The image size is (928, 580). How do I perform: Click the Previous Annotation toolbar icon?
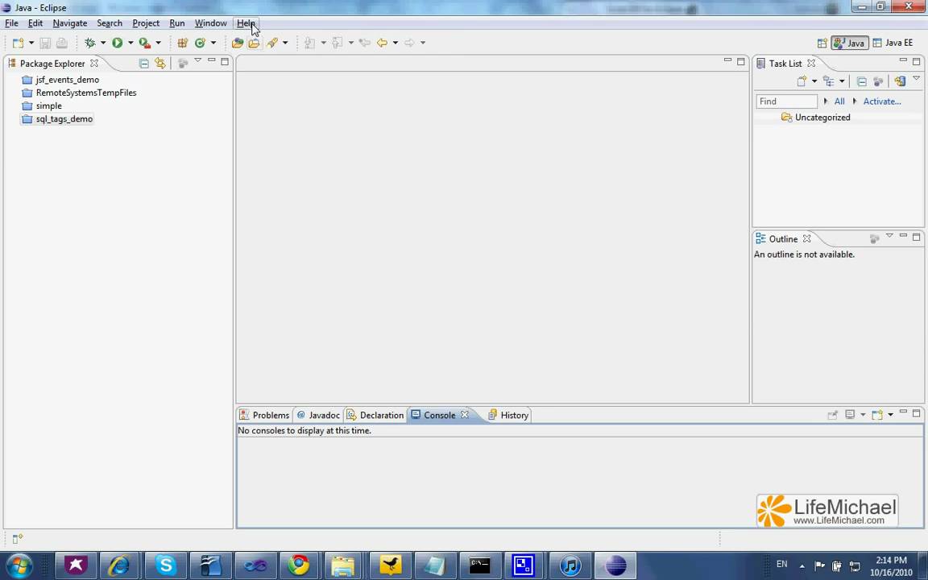338,43
